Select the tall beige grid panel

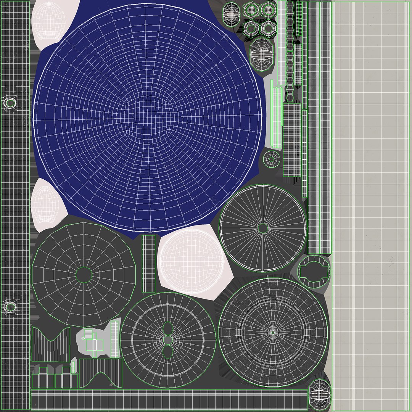pos(372,206)
